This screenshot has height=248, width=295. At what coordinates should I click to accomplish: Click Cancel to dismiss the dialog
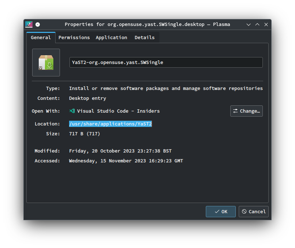(x=253, y=211)
